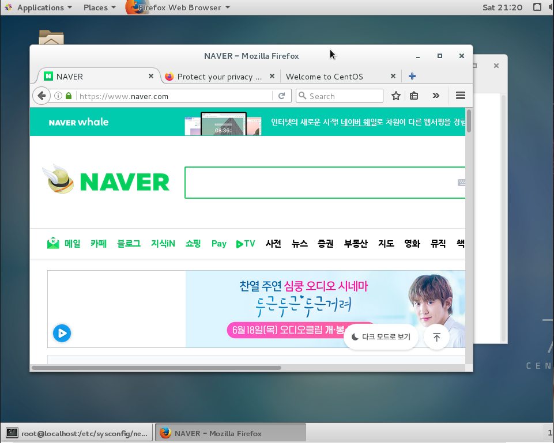Select NAVER - Mozilla Firefox taskbar item
554x443 pixels.
click(231, 433)
